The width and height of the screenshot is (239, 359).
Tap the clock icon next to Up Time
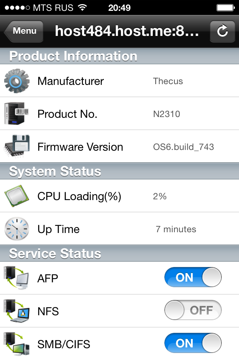(x=17, y=229)
